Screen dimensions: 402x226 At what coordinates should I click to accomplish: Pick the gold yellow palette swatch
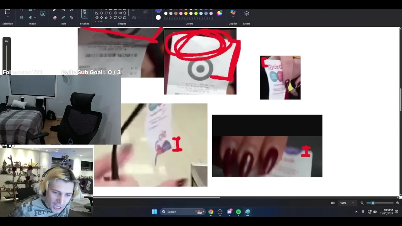[x=186, y=13]
